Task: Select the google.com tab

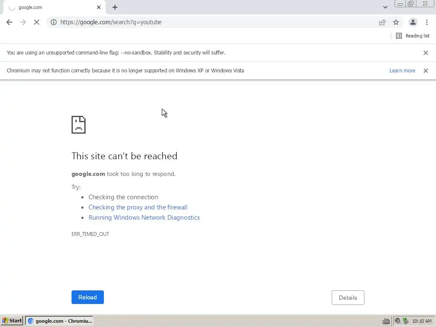Action: click(54, 7)
